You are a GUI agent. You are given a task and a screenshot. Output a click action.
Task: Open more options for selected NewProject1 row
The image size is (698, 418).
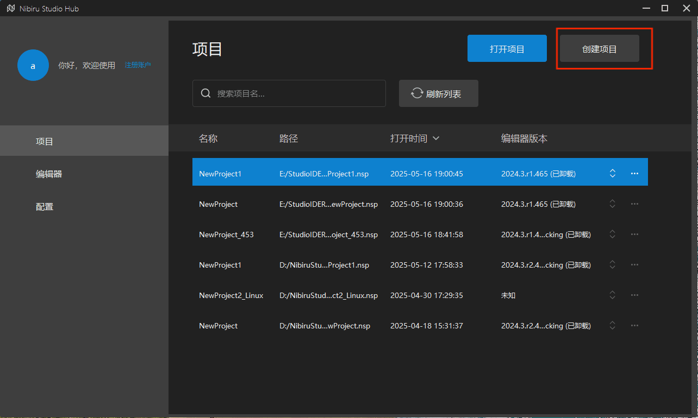[x=634, y=173]
